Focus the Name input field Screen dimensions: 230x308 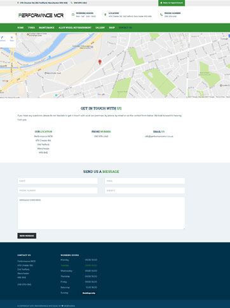(x=58, y=181)
